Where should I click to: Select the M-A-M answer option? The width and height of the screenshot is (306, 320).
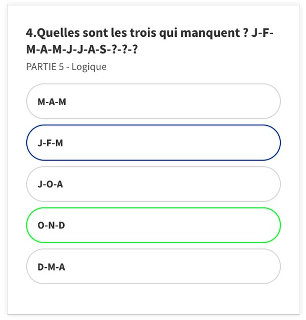154,101
